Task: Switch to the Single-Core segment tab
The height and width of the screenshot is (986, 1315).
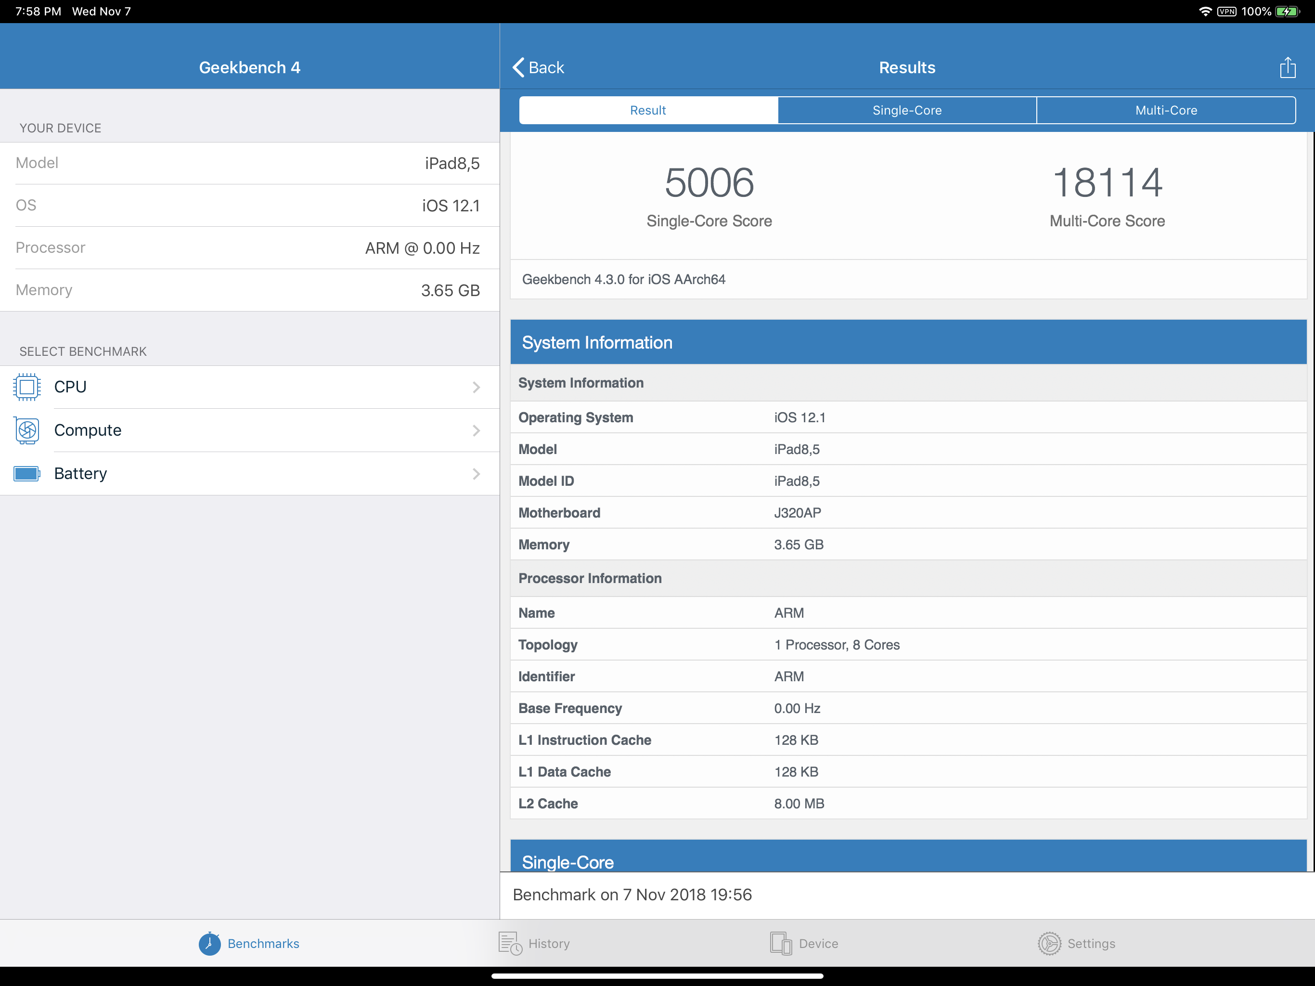Action: [x=906, y=110]
